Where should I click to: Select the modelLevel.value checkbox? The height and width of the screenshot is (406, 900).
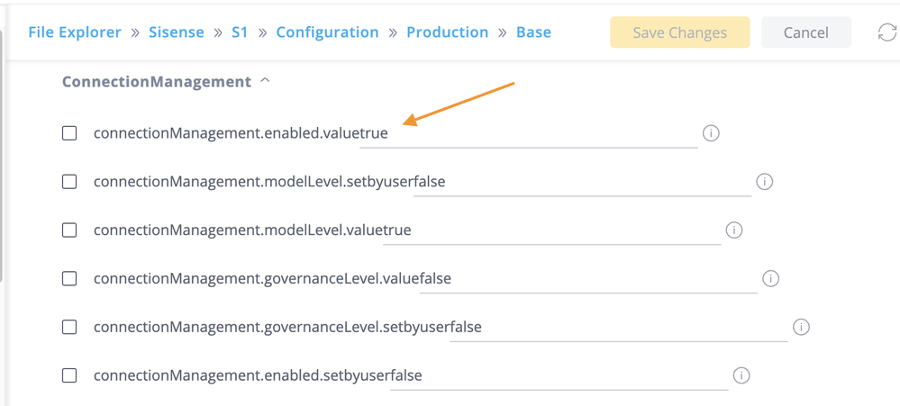69,230
